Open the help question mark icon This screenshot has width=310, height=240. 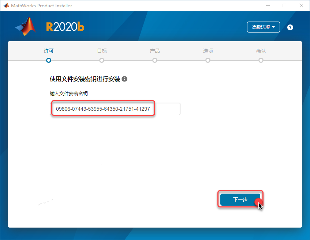tap(290, 27)
